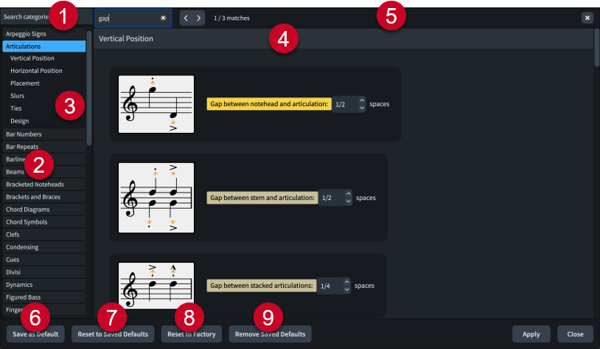
Task: Increase notehead and articulation gap value
Action: click(x=361, y=100)
